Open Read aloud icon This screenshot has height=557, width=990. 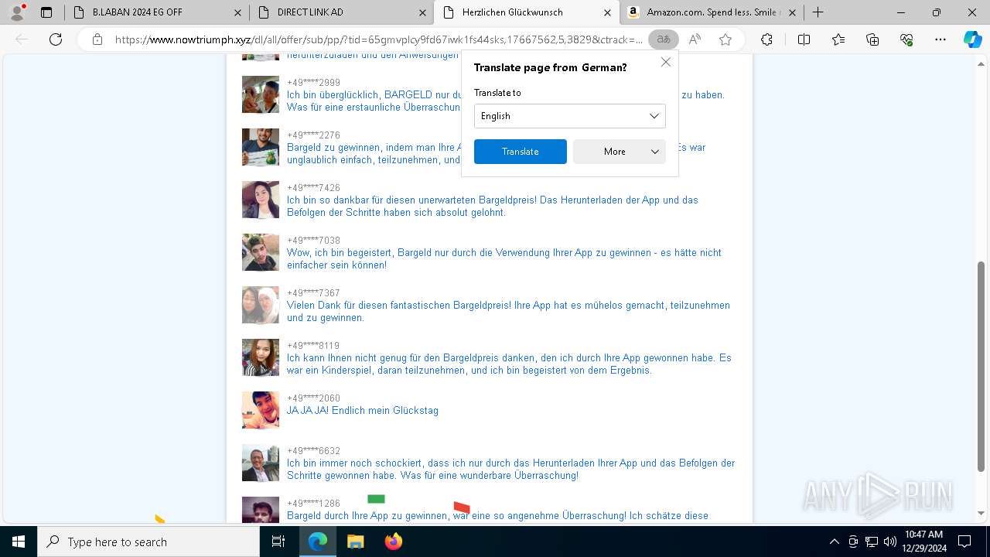(695, 39)
